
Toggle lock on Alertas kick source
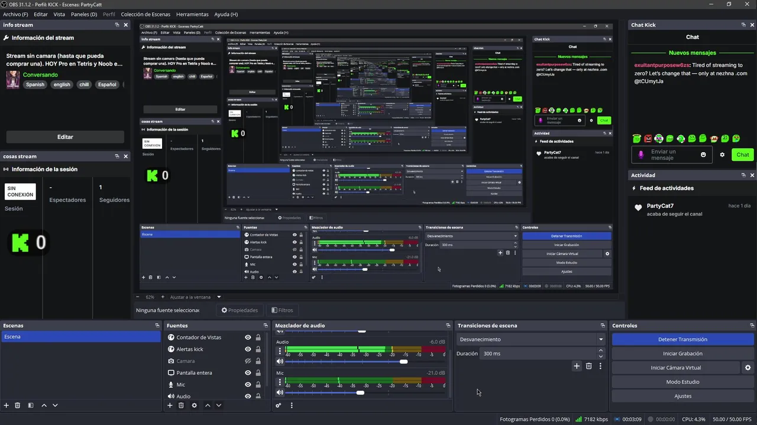pos(258,349)
